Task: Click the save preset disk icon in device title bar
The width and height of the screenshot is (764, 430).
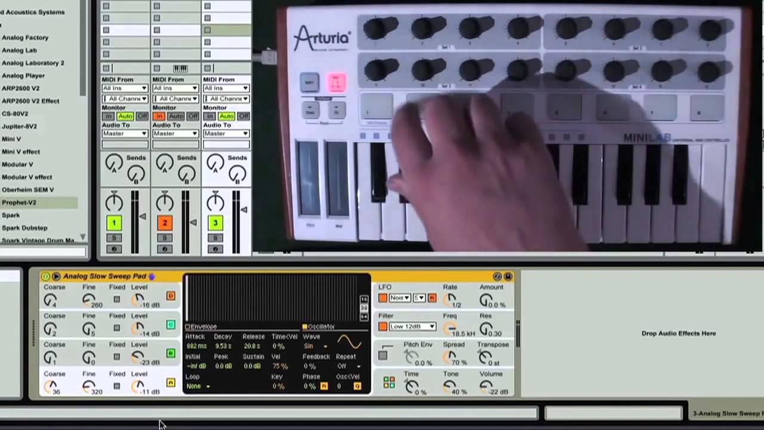Action: (x=508, y=277)
